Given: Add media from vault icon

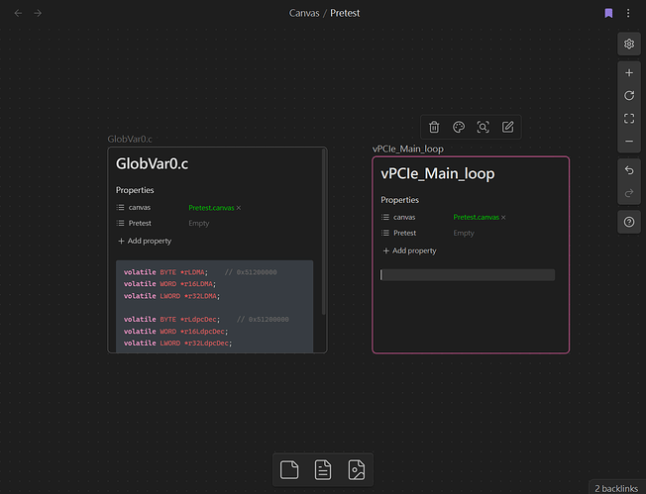Looking at the screenshot, I should [356, 470].
